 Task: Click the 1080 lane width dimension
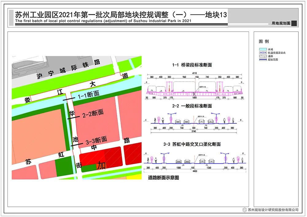click(x=179, y=168)
